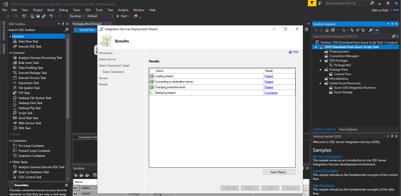The image size is (401, 196).
Task: Click the Data Flow Task toolbox item
Action: pos(28,41)
